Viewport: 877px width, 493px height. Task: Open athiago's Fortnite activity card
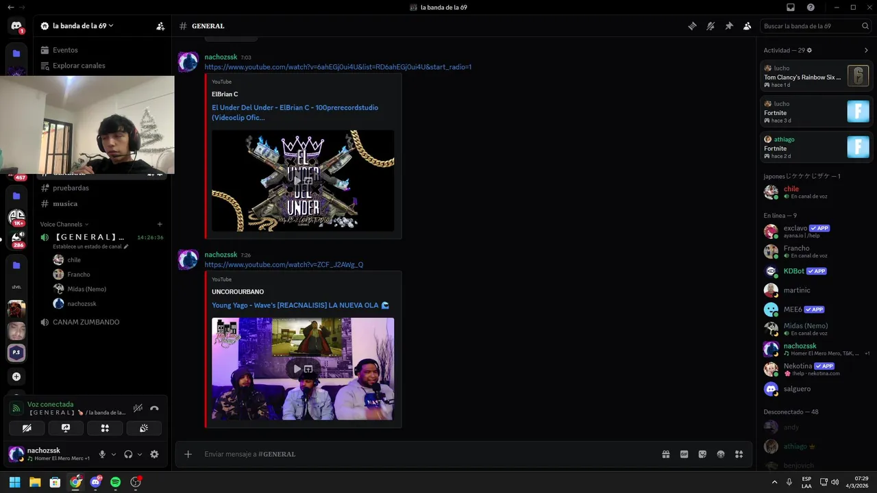pos(817,147)
